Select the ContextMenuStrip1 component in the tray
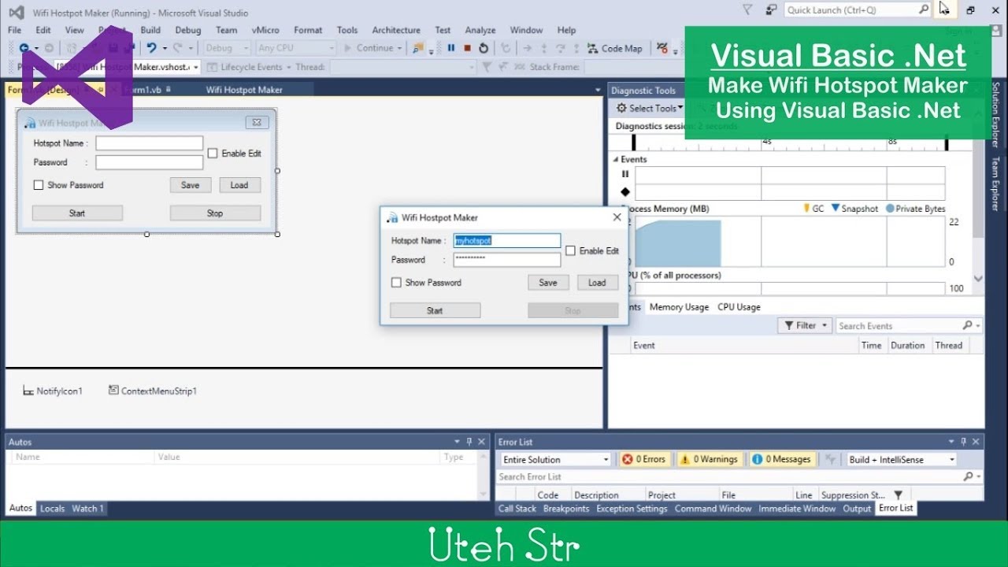The width and height of the screenshot is (1008, 567). pyautogui.click(x=153, y=391)
